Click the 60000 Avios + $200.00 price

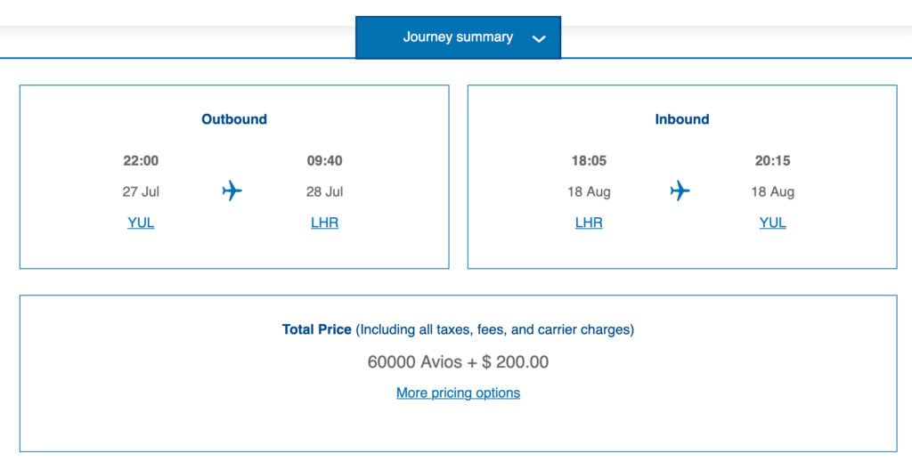(x=458, y=362)
